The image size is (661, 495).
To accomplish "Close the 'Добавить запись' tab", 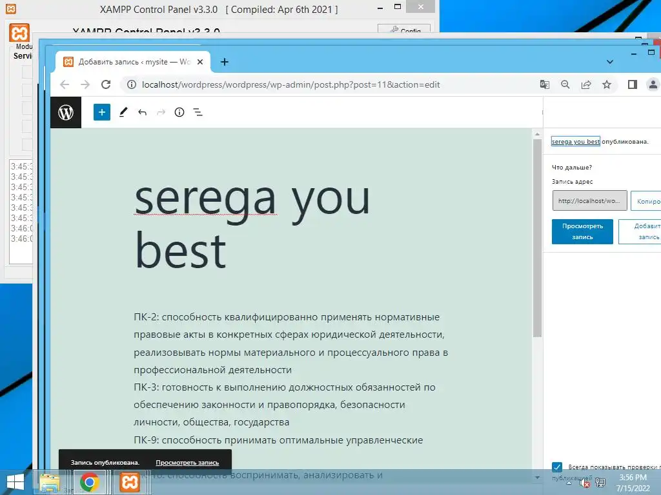I will tap(200, 62).
